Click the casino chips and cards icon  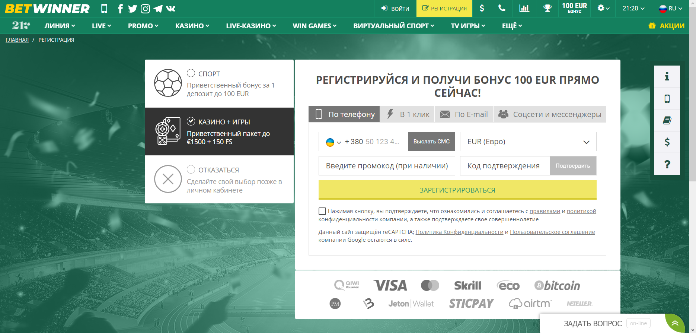168,131
